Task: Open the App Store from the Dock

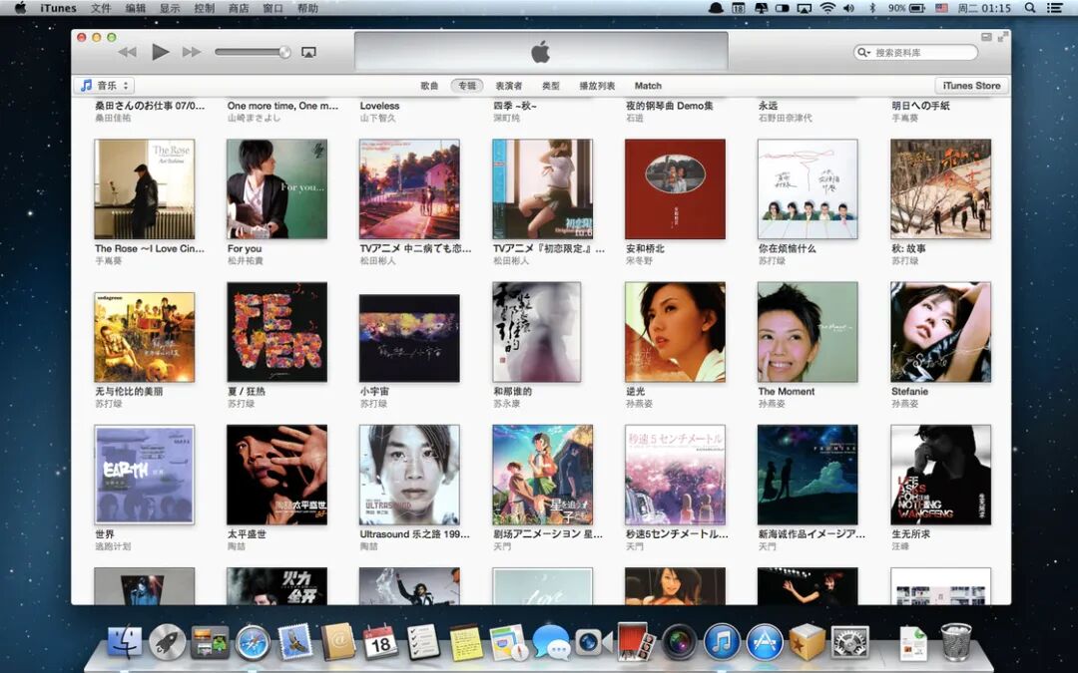Action: (765, 643)
